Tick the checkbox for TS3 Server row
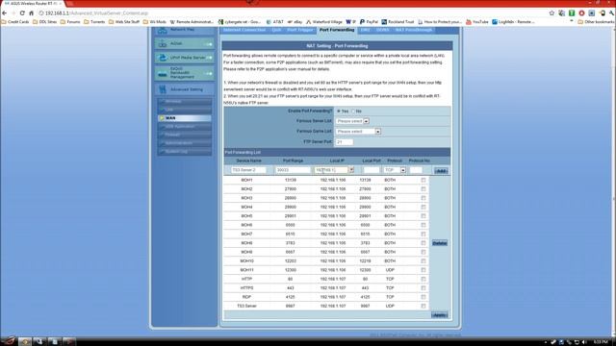This screenshot has height=346, width=616. click(423, 306)
